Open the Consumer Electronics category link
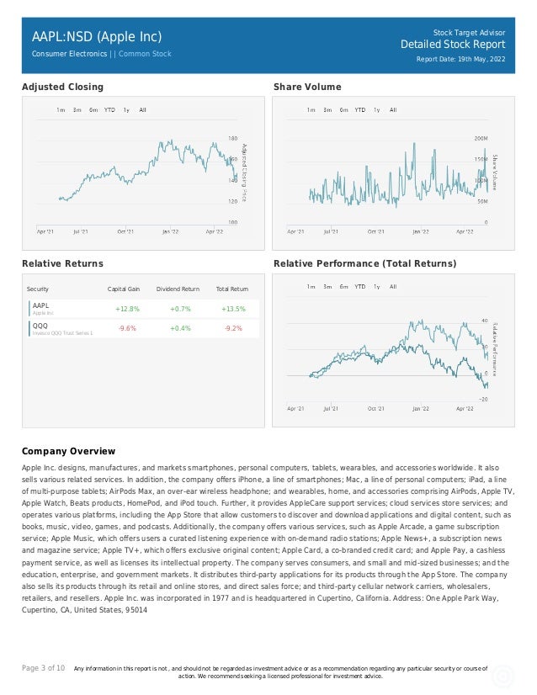This screenshot has width=537, height=695. pos(69,54)
